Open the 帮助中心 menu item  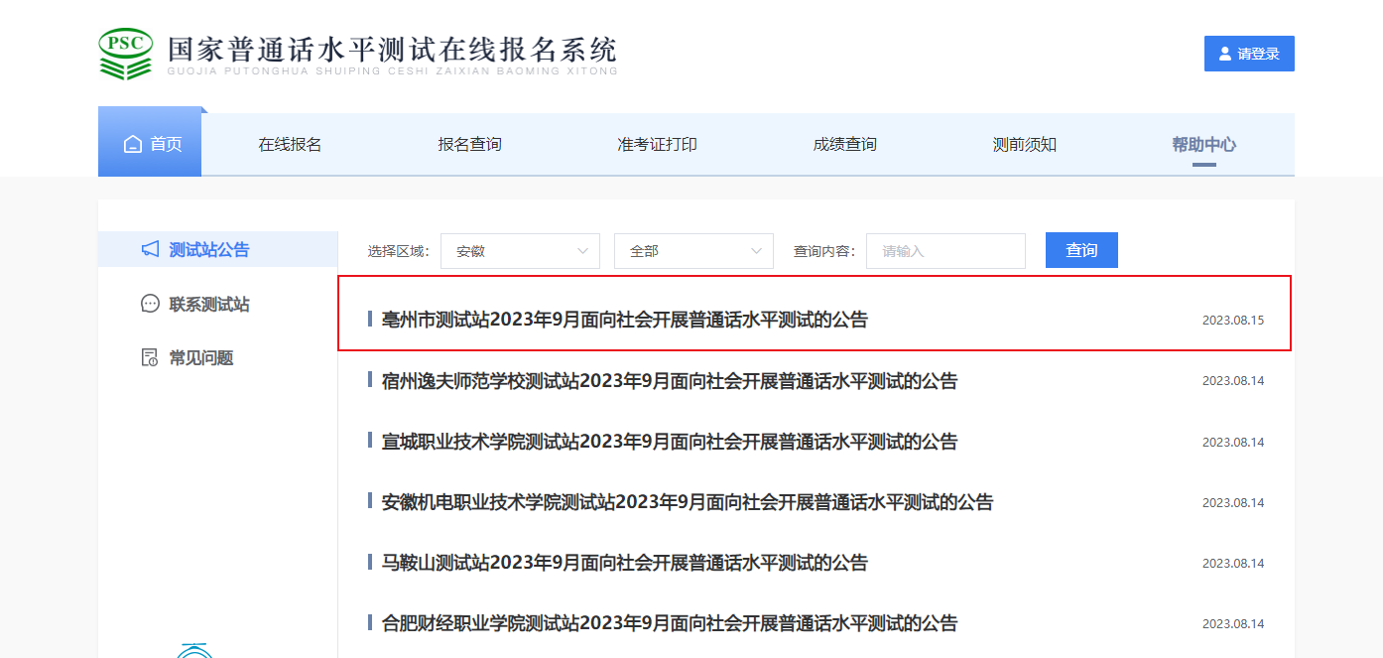(1204, 145)
